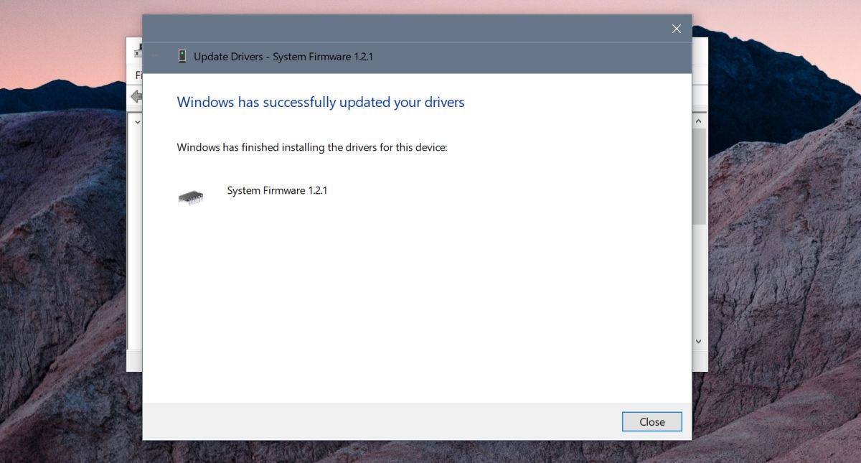
Task: Click the chip icon beside System Firmware 1.2.1
Action: tap(191, 197)
